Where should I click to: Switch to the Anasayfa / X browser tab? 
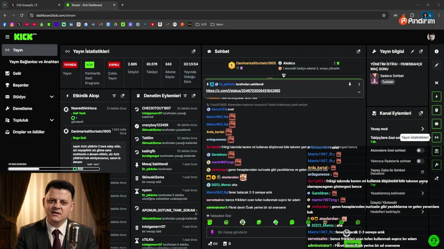36,5
